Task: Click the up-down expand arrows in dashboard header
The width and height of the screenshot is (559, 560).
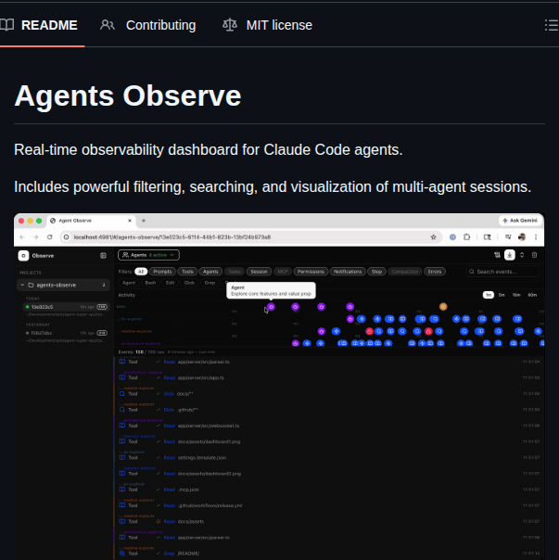Action: (x=522, y=255)
